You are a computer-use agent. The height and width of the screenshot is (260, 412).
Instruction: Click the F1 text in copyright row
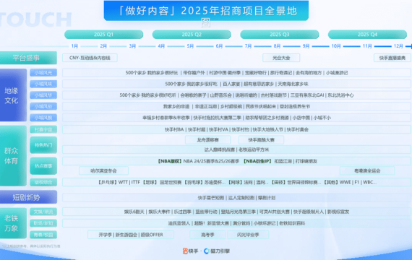(x=357, y=182)
